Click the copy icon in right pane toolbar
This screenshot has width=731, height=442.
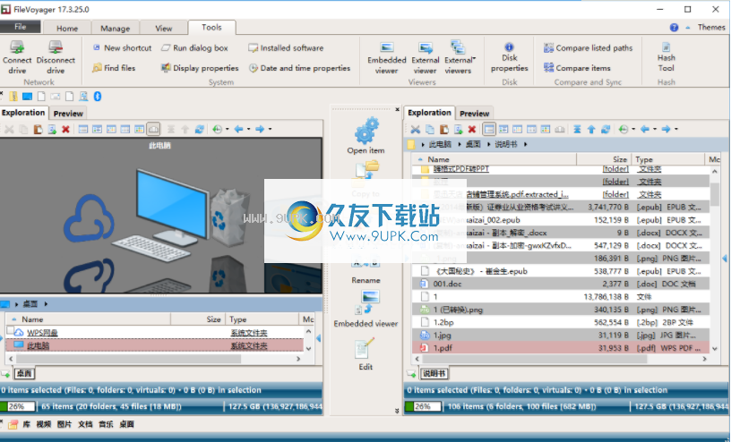430,130
